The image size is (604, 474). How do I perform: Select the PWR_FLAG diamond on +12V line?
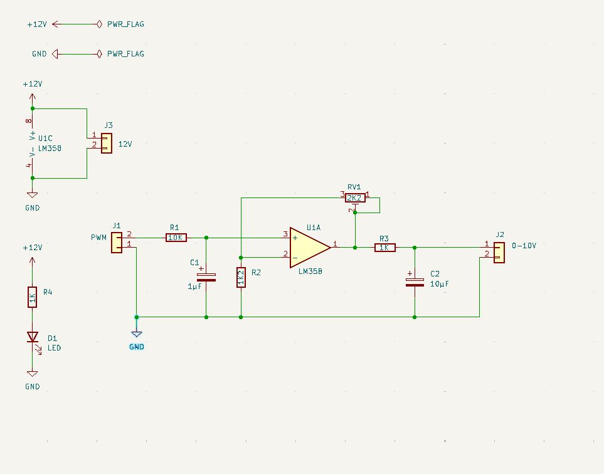point(99,24)
